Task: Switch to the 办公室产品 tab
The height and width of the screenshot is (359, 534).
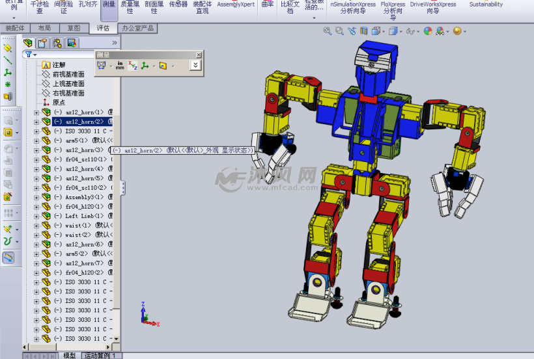Action: point(137,28)
